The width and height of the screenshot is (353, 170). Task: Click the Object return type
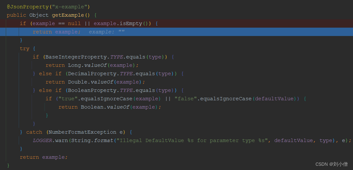(x=39, y=15)
